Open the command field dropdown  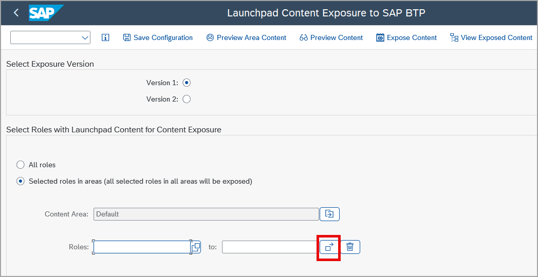[85, 37]
